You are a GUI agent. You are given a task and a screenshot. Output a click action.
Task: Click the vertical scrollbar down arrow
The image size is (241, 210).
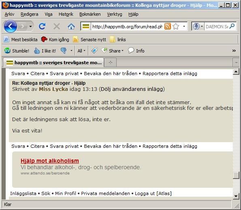pyautogui.click(x=236, y=196)
